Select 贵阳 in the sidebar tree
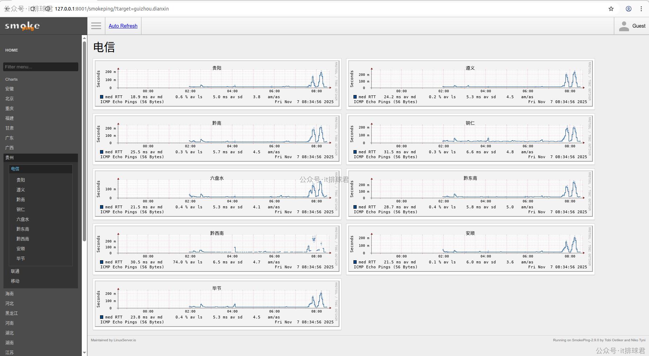The height and width of the screenshot is (356, 649). [x=21, y=180]
